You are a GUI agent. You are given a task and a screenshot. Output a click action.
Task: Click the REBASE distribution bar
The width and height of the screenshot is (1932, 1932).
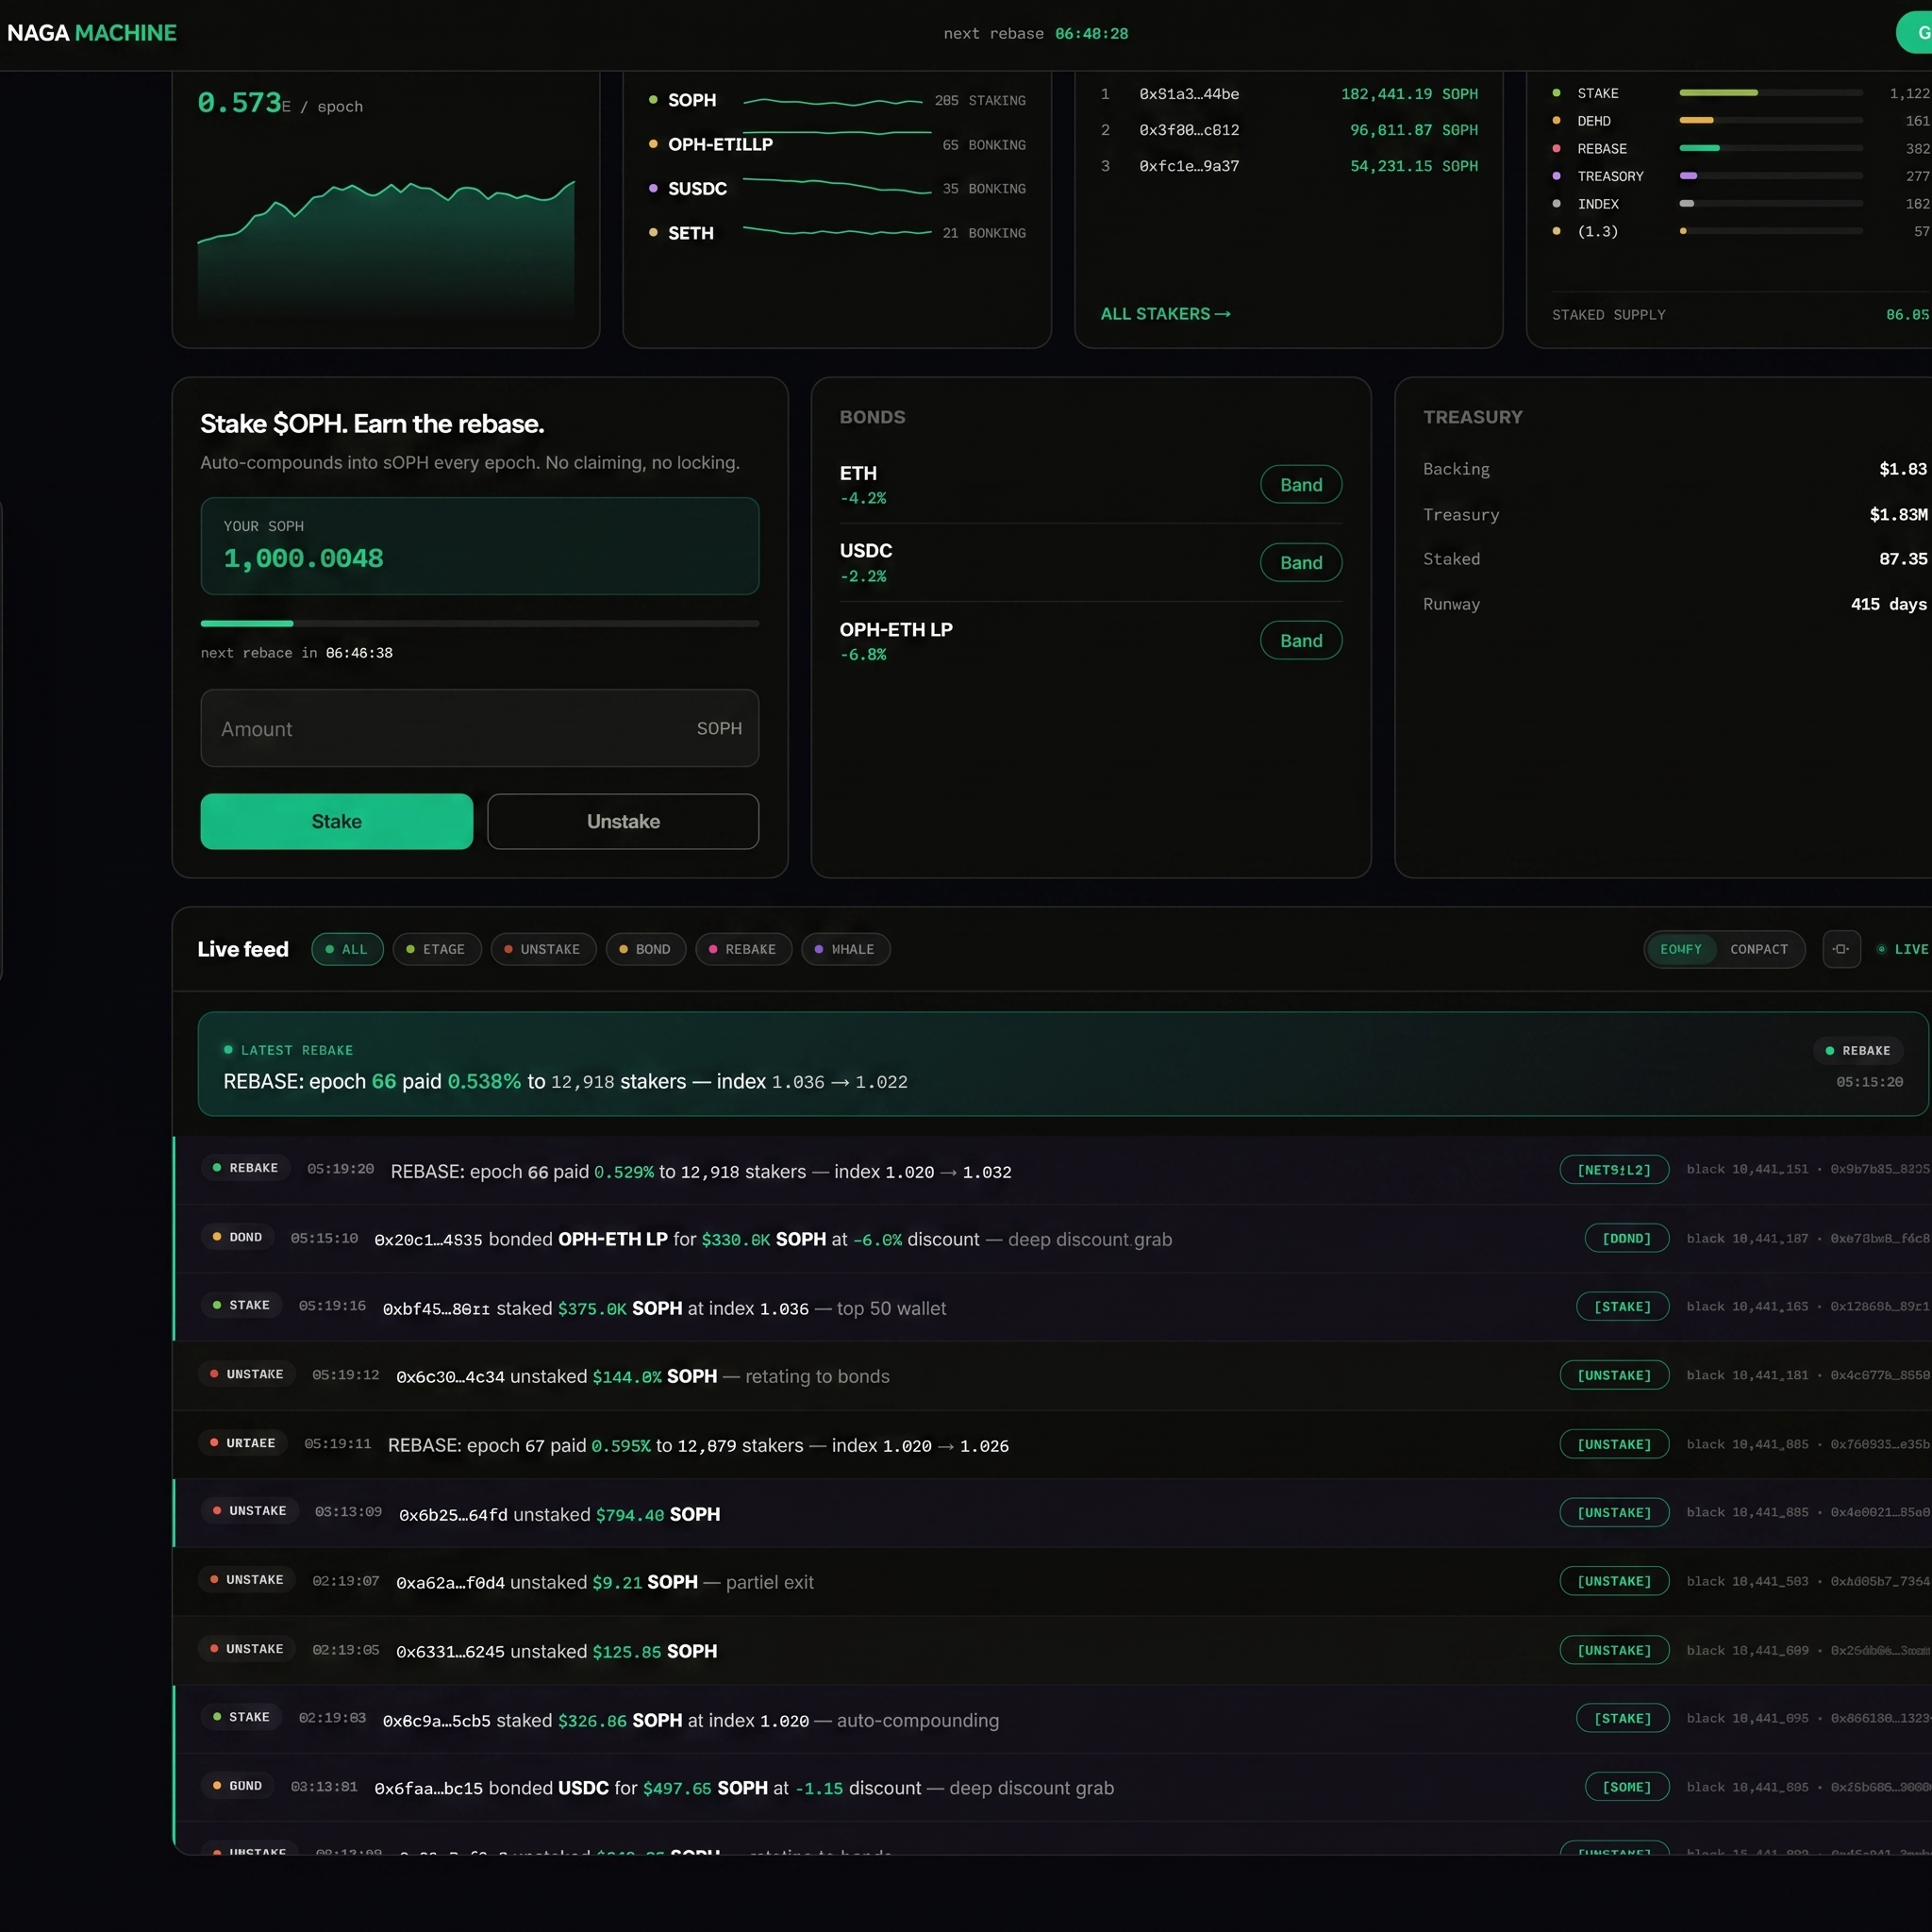coord(1770,148)
